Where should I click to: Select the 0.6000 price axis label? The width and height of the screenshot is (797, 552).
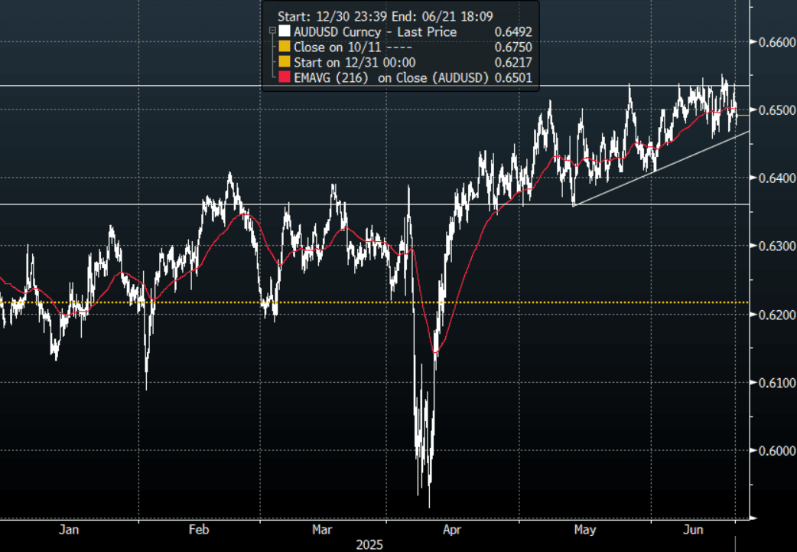point(776,451)
